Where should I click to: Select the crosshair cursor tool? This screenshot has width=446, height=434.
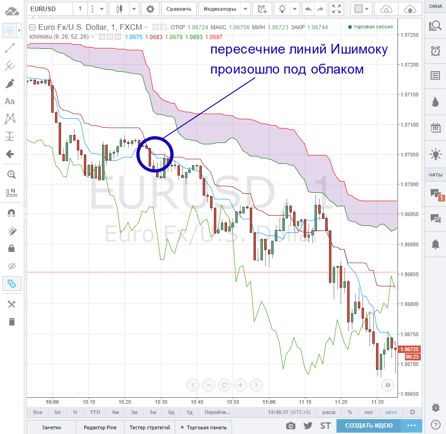[10, 30]
